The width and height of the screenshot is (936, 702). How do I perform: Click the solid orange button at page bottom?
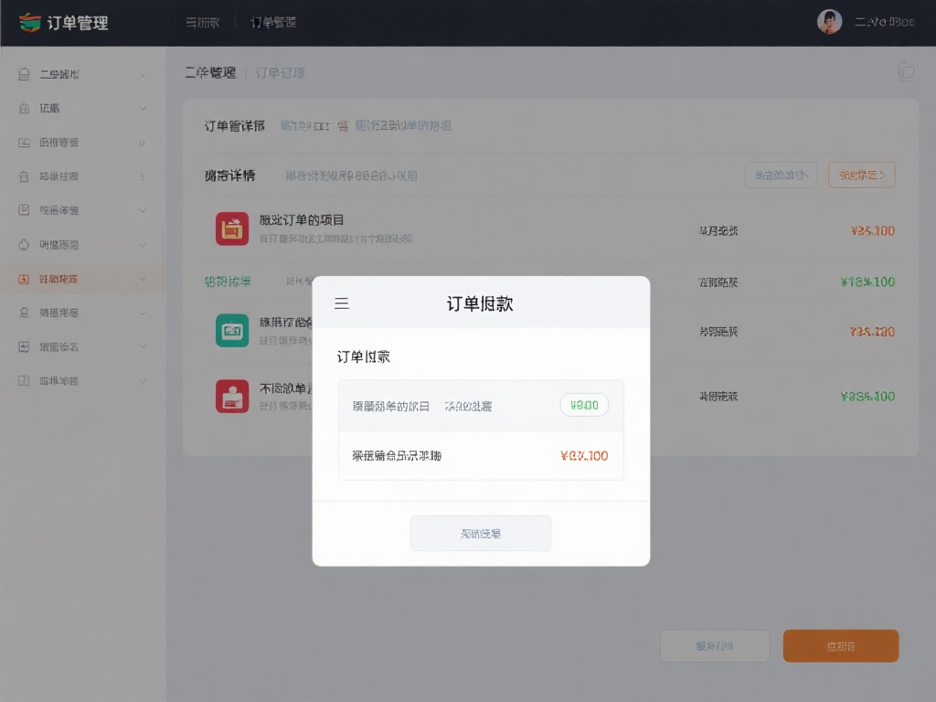(x=840, y=646)
